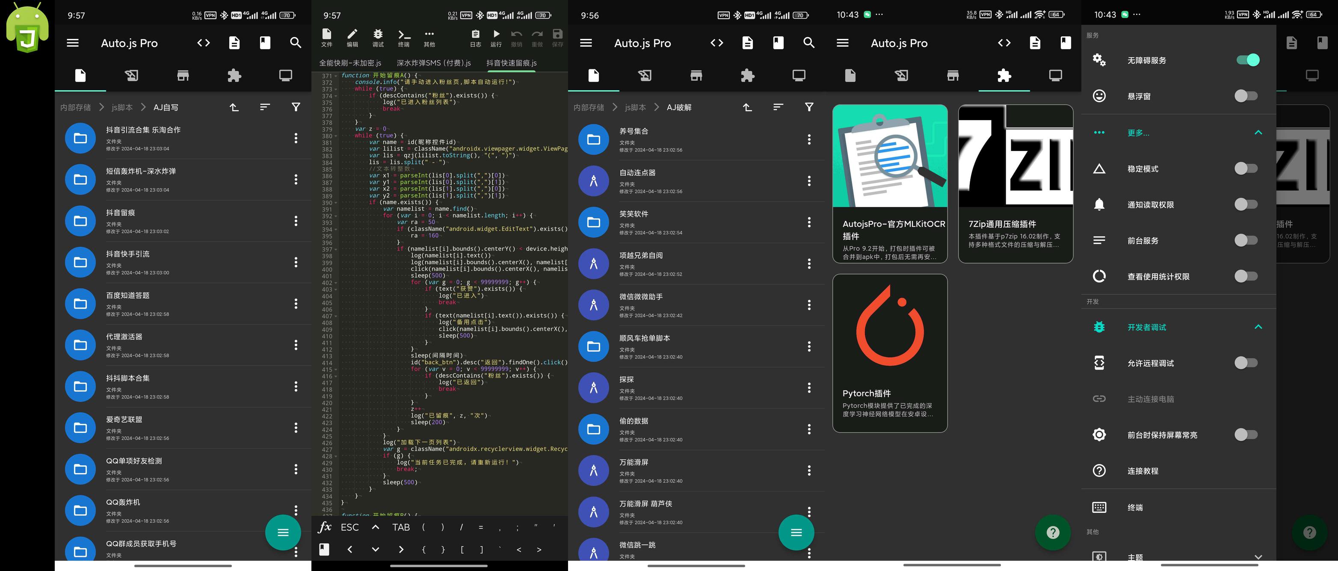Run the script with the 运行 icon
Viewport: 1338px width, 571px height.
tap(496, 38)
